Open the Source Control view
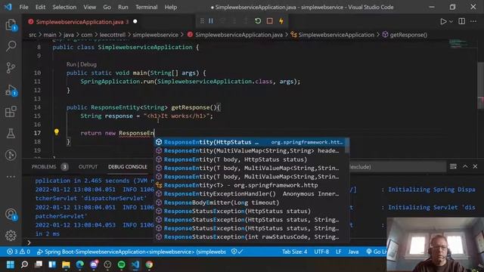 click(x=11, y=67)
